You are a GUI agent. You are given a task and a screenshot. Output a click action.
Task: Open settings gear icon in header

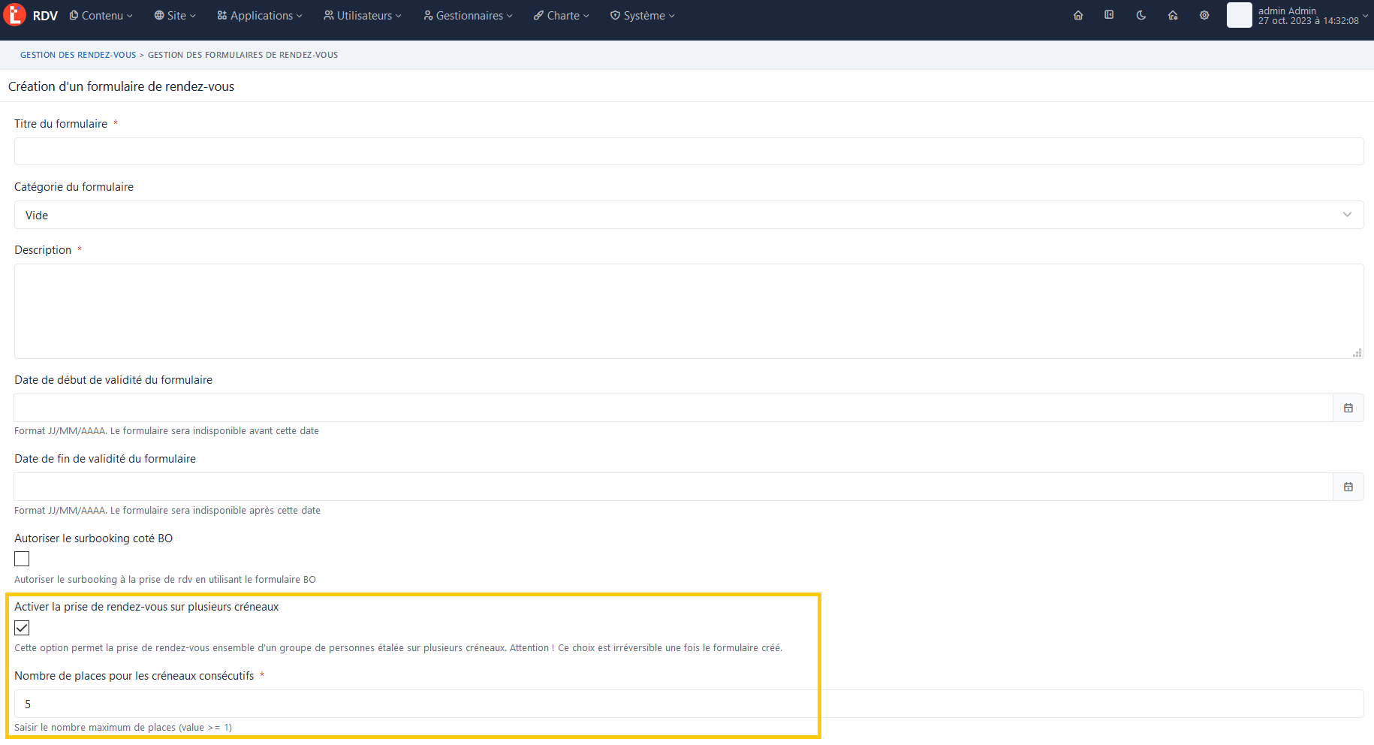tap(1204, 15)
